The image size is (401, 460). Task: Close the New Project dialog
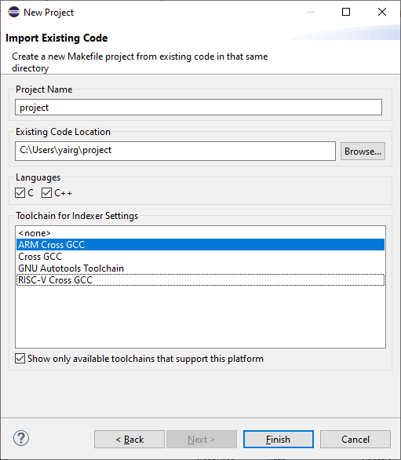[382, 12]
